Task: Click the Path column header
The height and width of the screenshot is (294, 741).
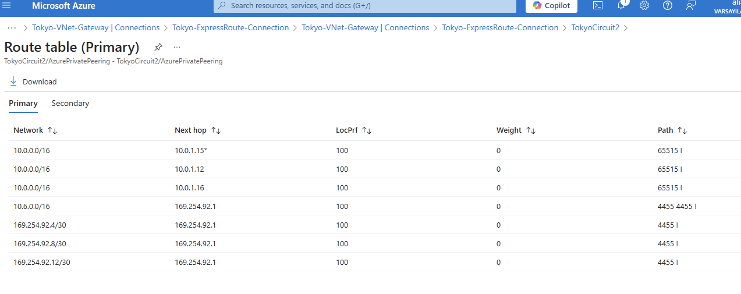Action: [x=665, y=130]
